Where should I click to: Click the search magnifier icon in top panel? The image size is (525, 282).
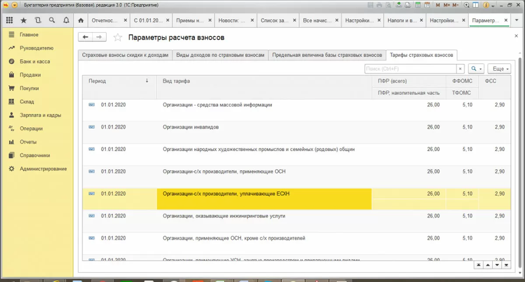[x=52, y=20]
